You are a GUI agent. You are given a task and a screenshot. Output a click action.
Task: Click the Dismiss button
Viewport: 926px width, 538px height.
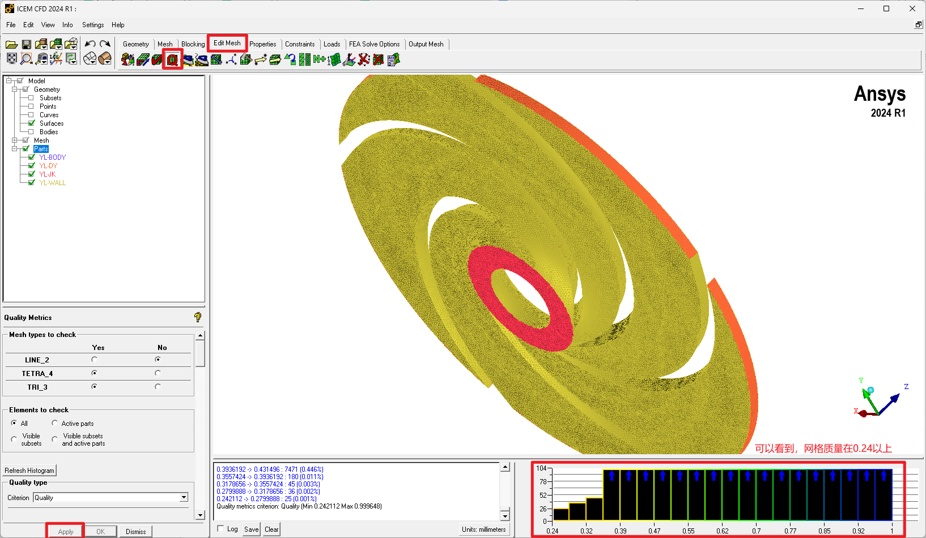(x=135, y=531)
